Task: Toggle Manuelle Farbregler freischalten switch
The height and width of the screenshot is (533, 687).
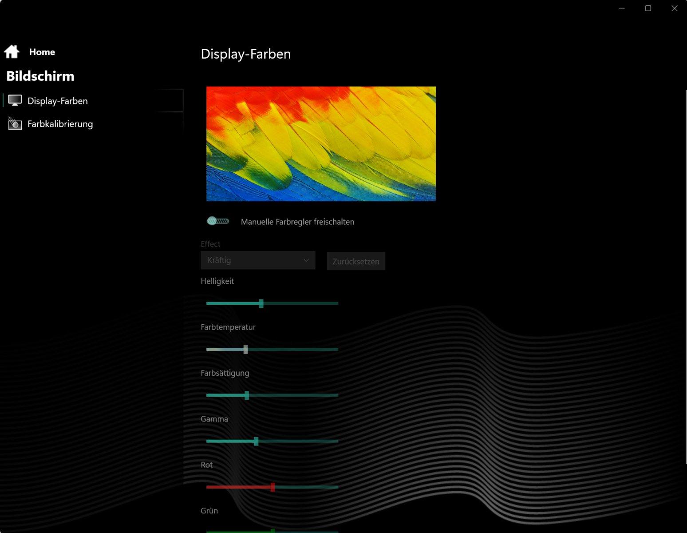Action: tap(218, 221)
